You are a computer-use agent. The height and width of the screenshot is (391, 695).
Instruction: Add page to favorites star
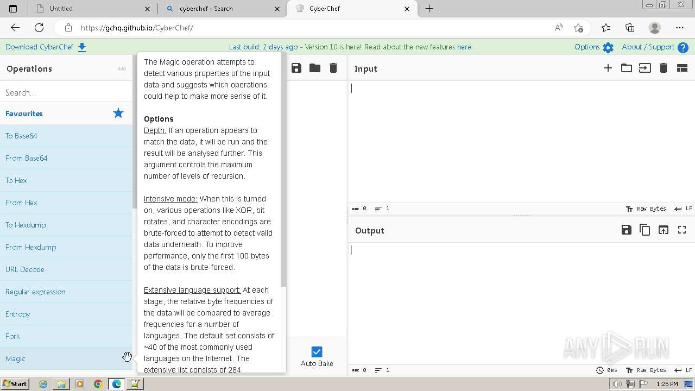pos(578,28)
